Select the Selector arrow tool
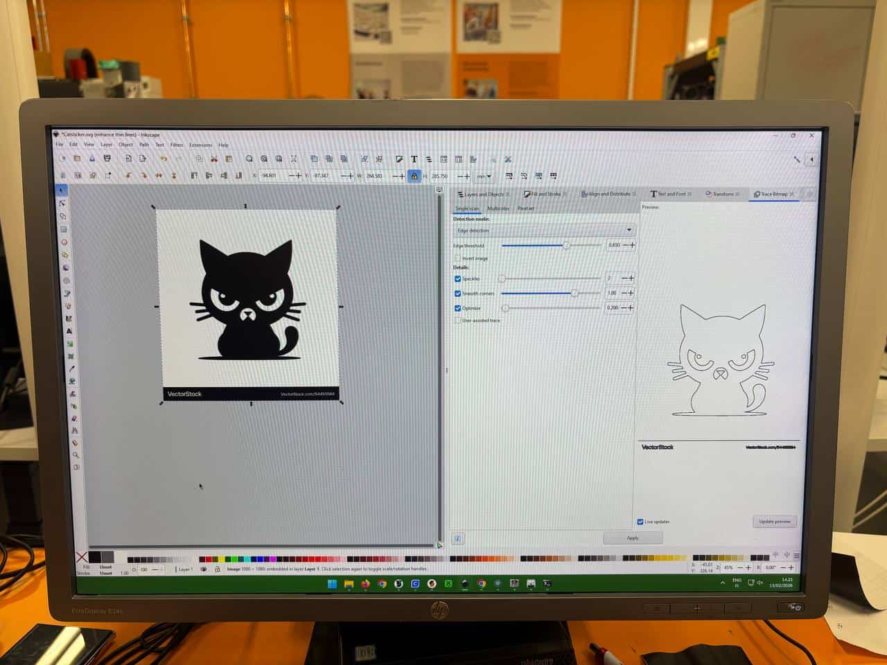The width and height of the screenshot is (887, 665). point(62,190)
